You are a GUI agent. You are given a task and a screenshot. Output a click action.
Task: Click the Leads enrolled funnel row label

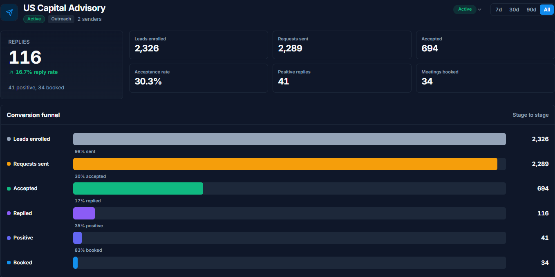click(32, 139)
